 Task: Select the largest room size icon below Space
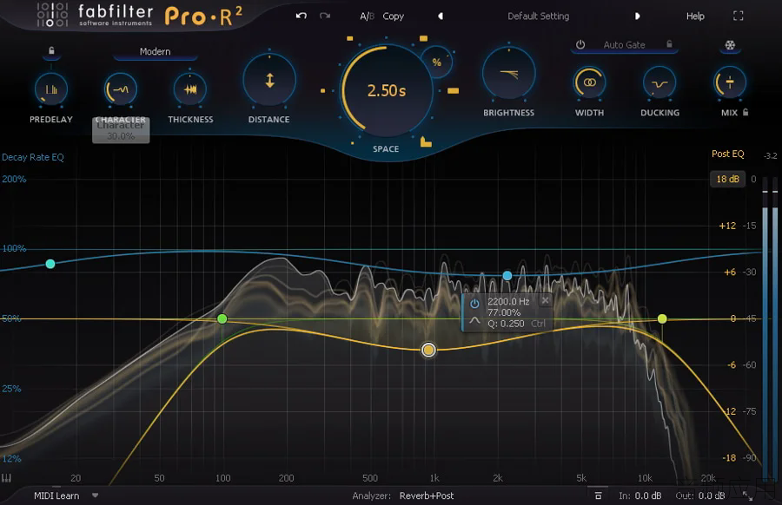[x=426, y=142]
